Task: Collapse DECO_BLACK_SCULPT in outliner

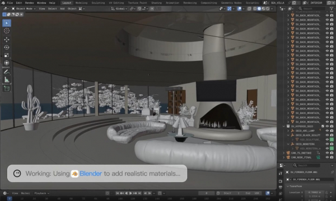Action: pyautogui.click(x=288, y=135)
